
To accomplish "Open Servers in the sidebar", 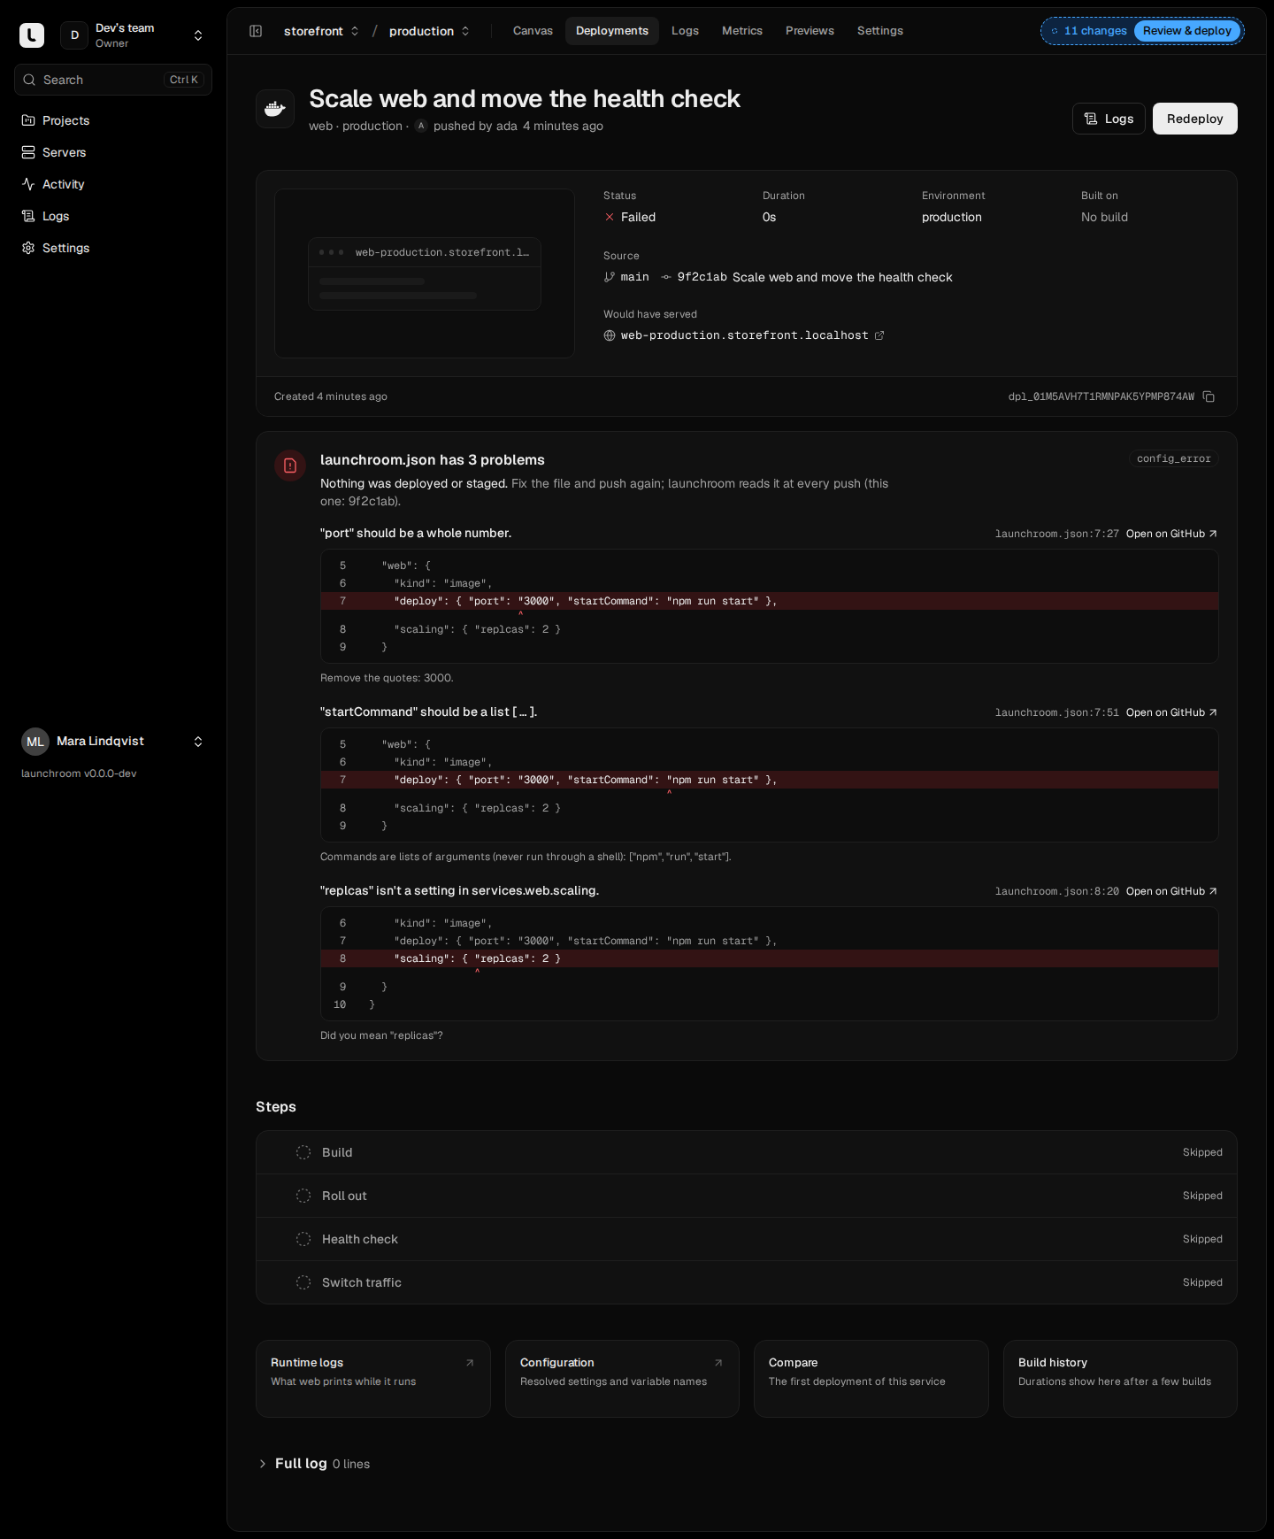I will coord(113,152).
